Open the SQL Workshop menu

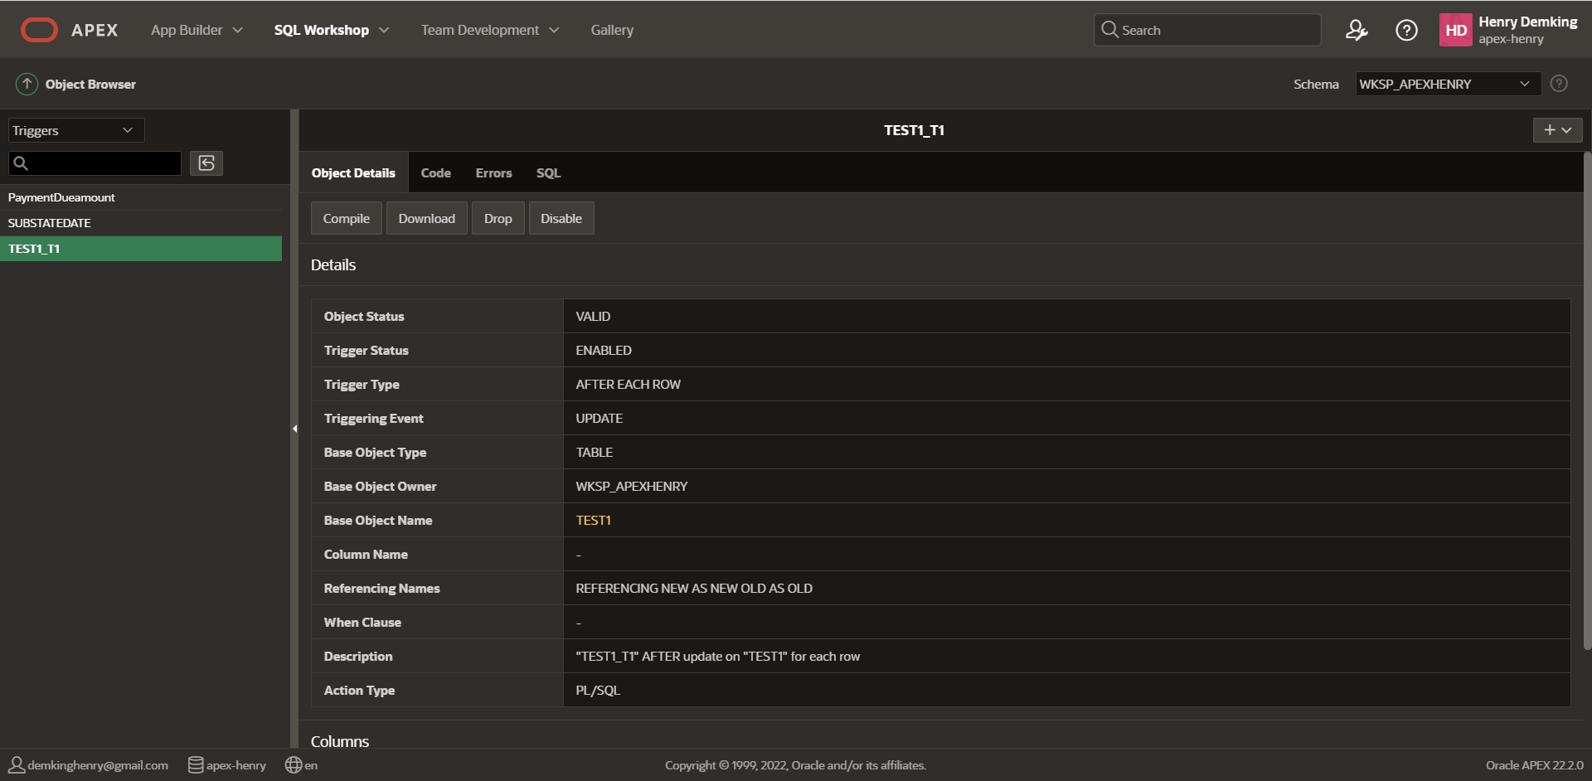pos(331,30)
